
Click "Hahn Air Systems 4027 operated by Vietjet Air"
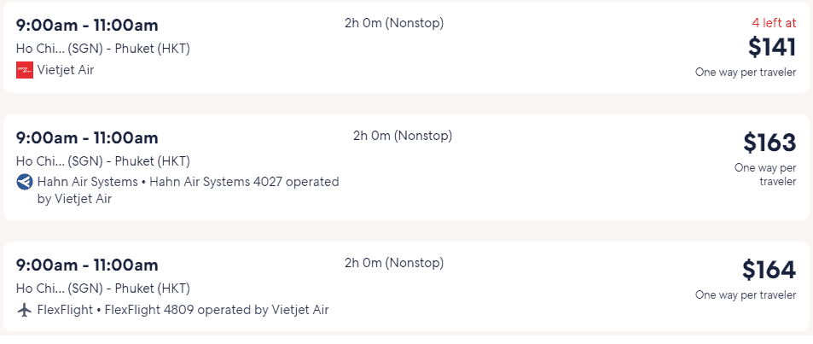[x=189, y=190]
